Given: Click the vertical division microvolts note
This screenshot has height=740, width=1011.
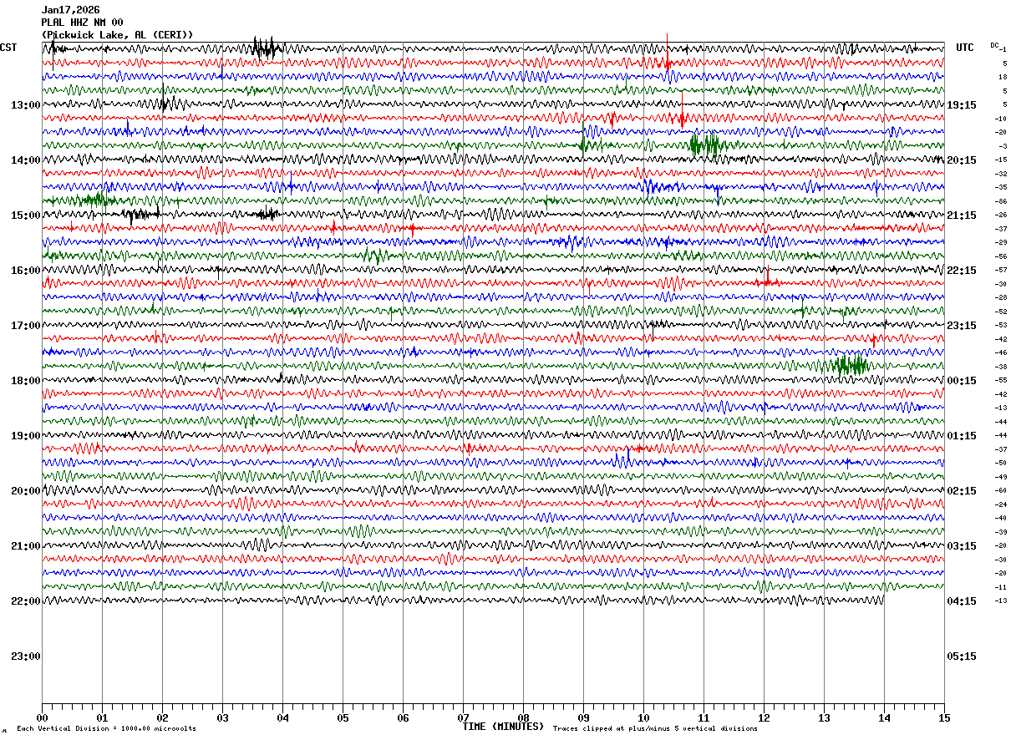Looking at the screenshot, I should 106,728.
